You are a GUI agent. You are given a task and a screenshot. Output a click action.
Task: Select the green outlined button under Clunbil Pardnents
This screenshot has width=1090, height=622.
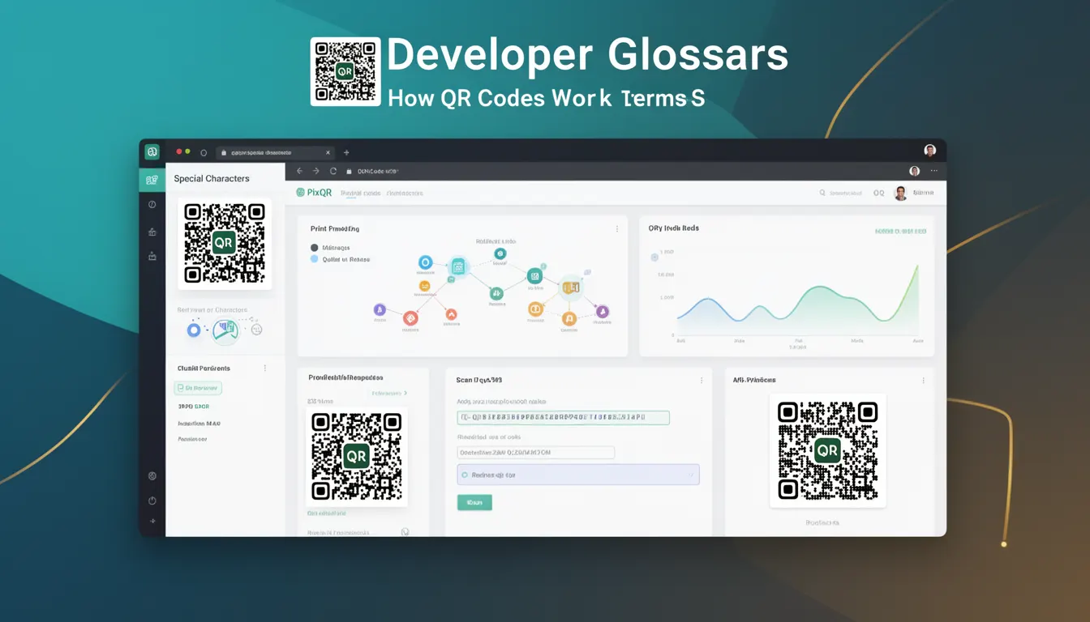[x=199, y=389]
